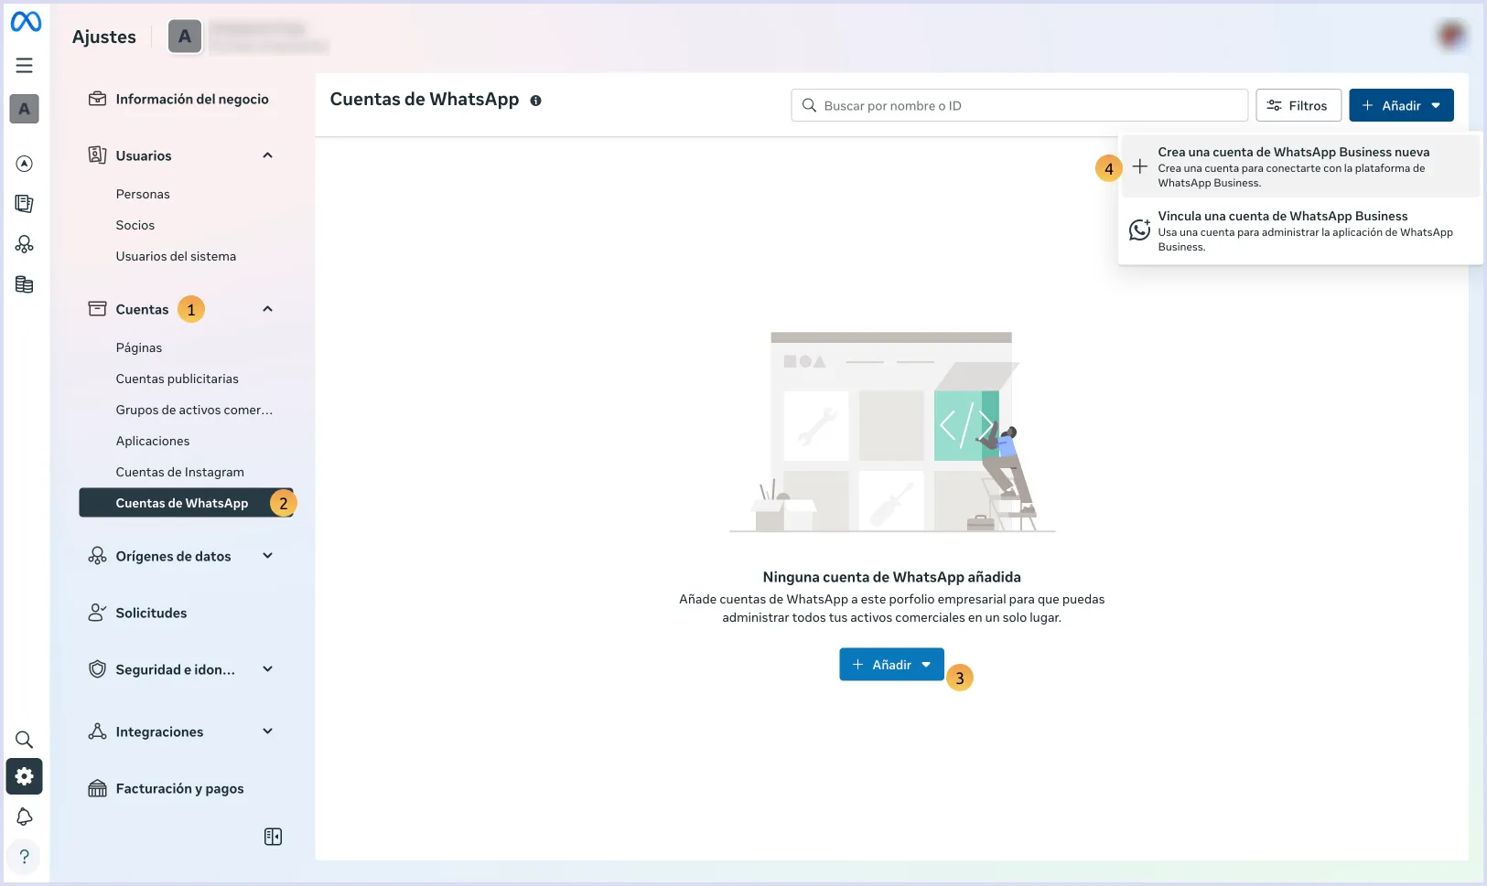The image size is (1487, 886).
Task: Click the Buscar por nombre o ID field
Action: click(x=1018, y=105)
